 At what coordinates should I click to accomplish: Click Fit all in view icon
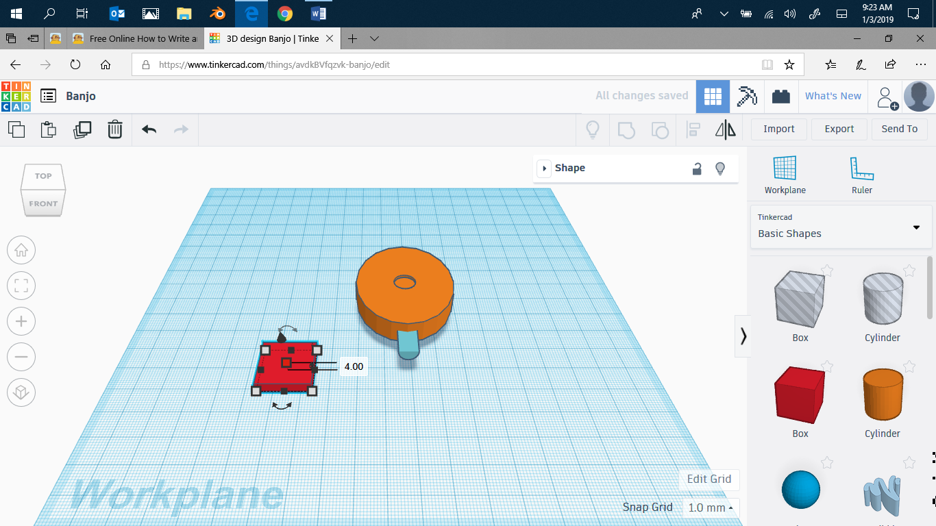[21, 286]
